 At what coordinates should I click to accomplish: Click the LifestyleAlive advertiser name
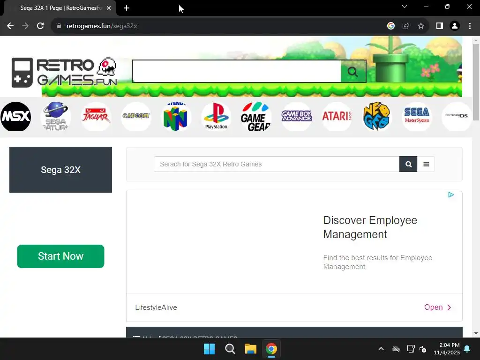pyautogui.click(x=156, y=307)
